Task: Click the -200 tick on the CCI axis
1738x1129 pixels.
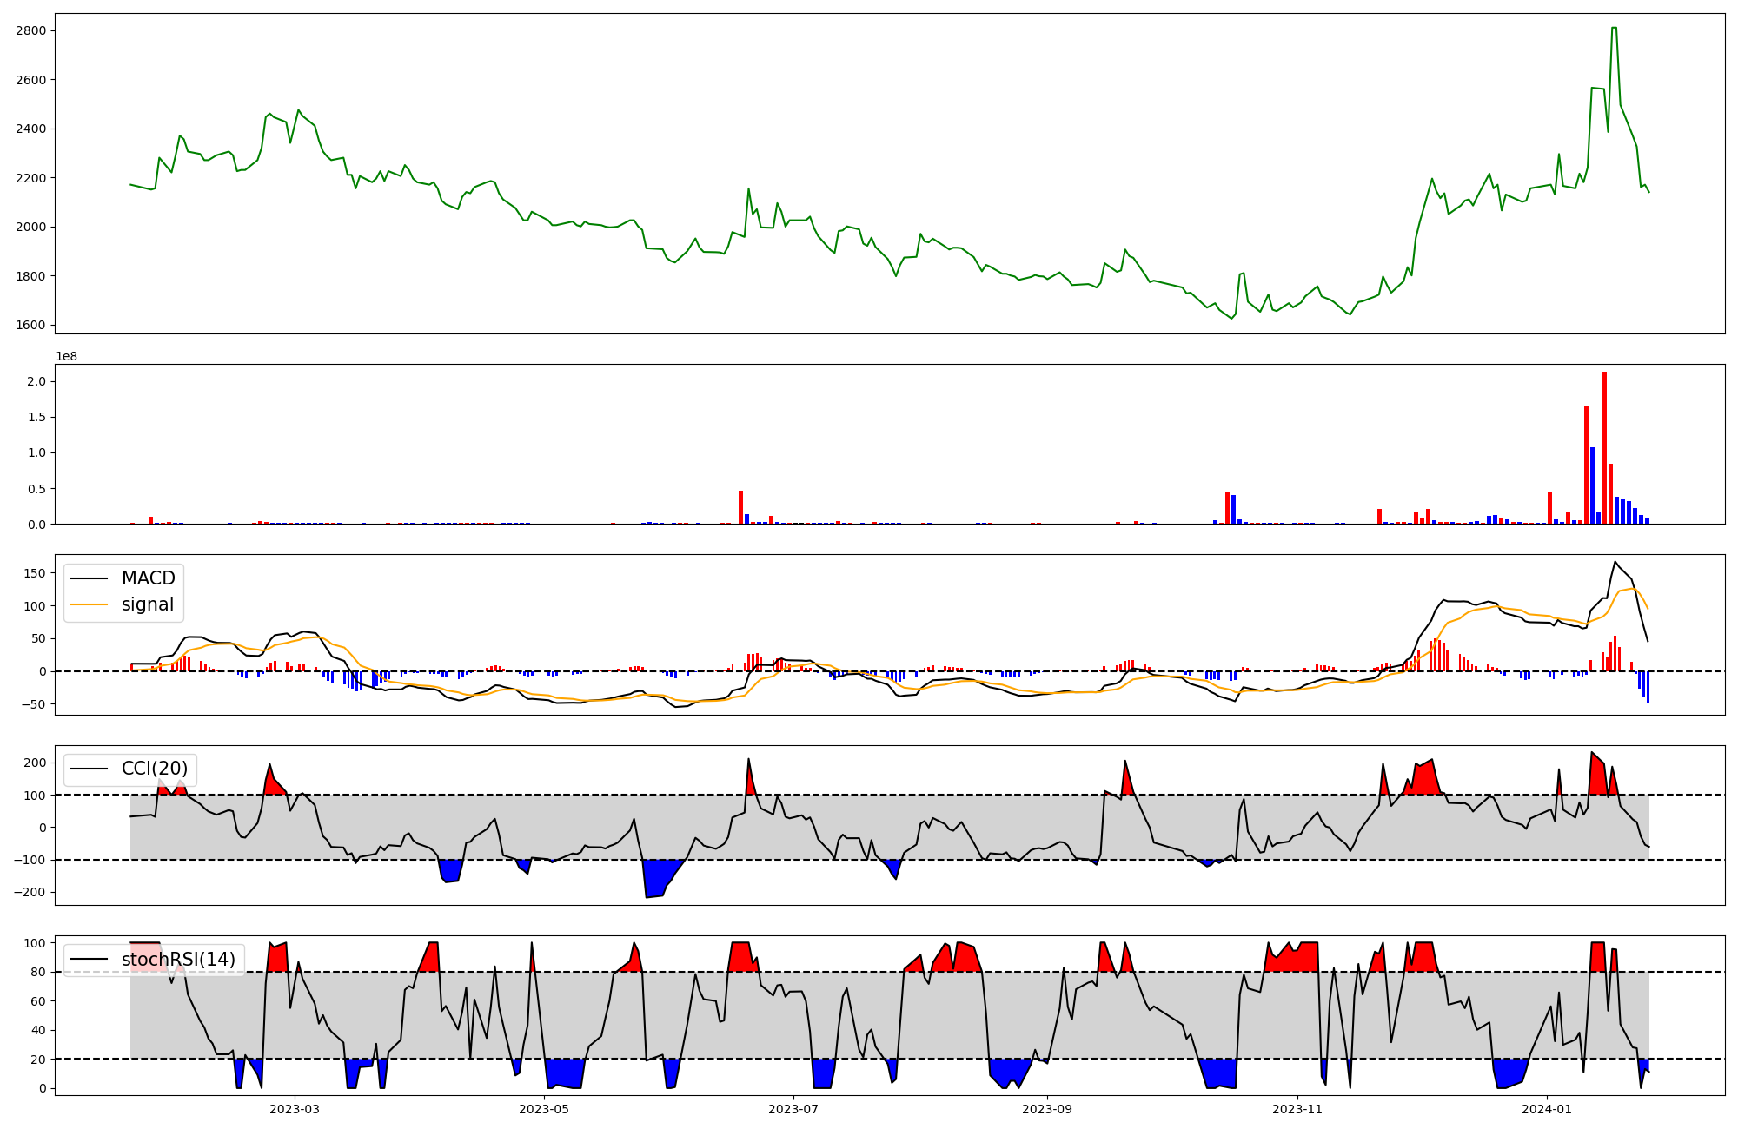Action: click(x=31, y=893)
